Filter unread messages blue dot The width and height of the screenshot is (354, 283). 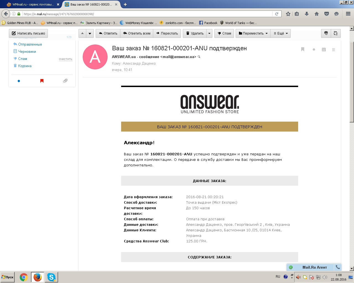(19, 81)
